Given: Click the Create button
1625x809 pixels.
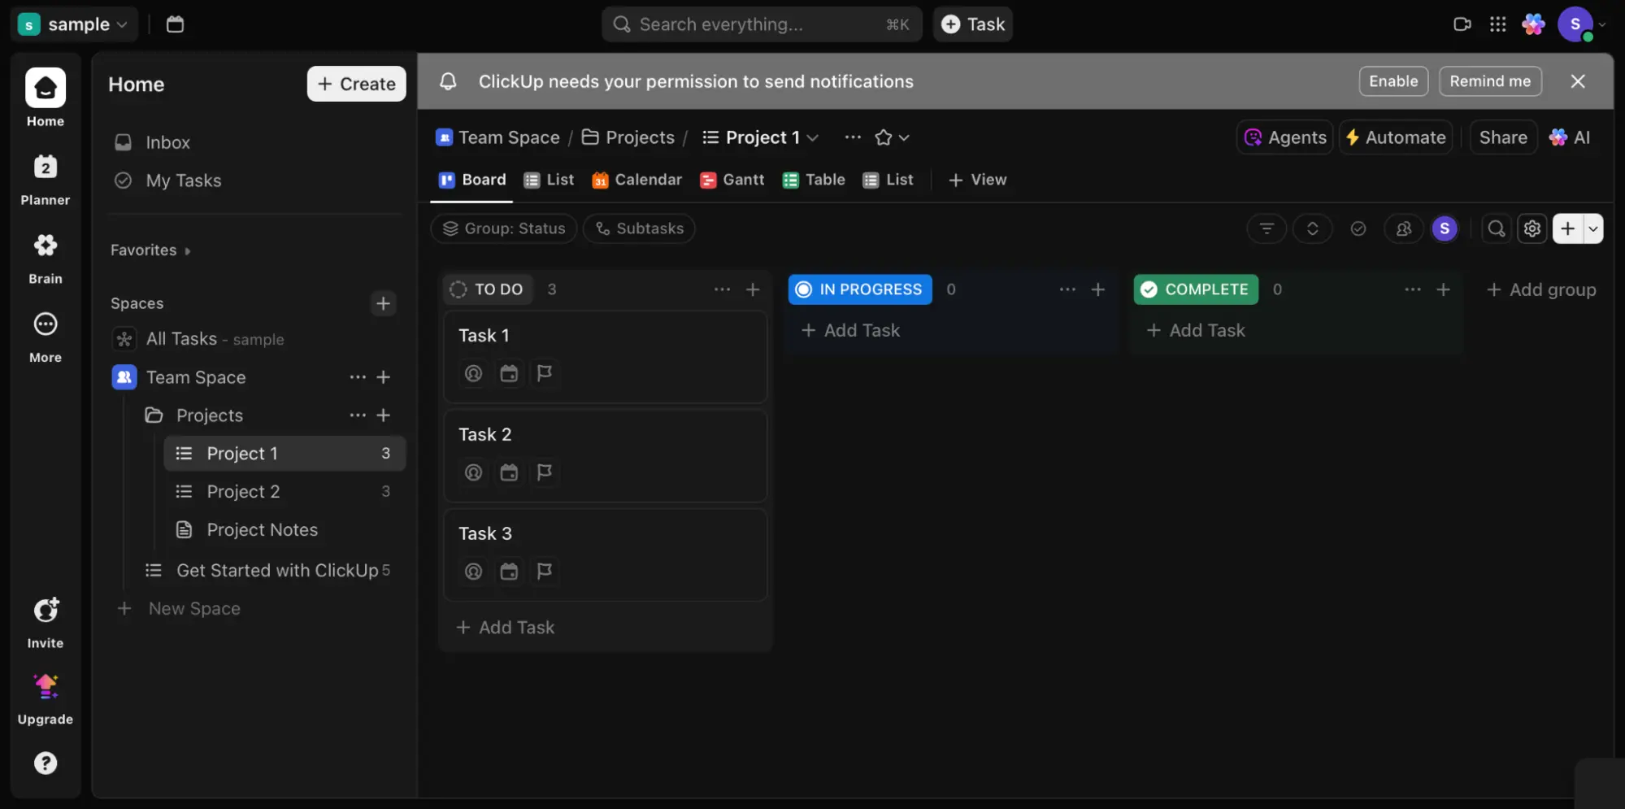Looking at the screenshot, I should point(356,84).
